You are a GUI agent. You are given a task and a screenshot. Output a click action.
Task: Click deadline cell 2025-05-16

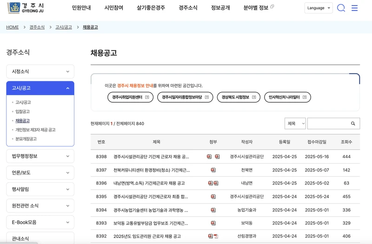click(x=317, y=157)
